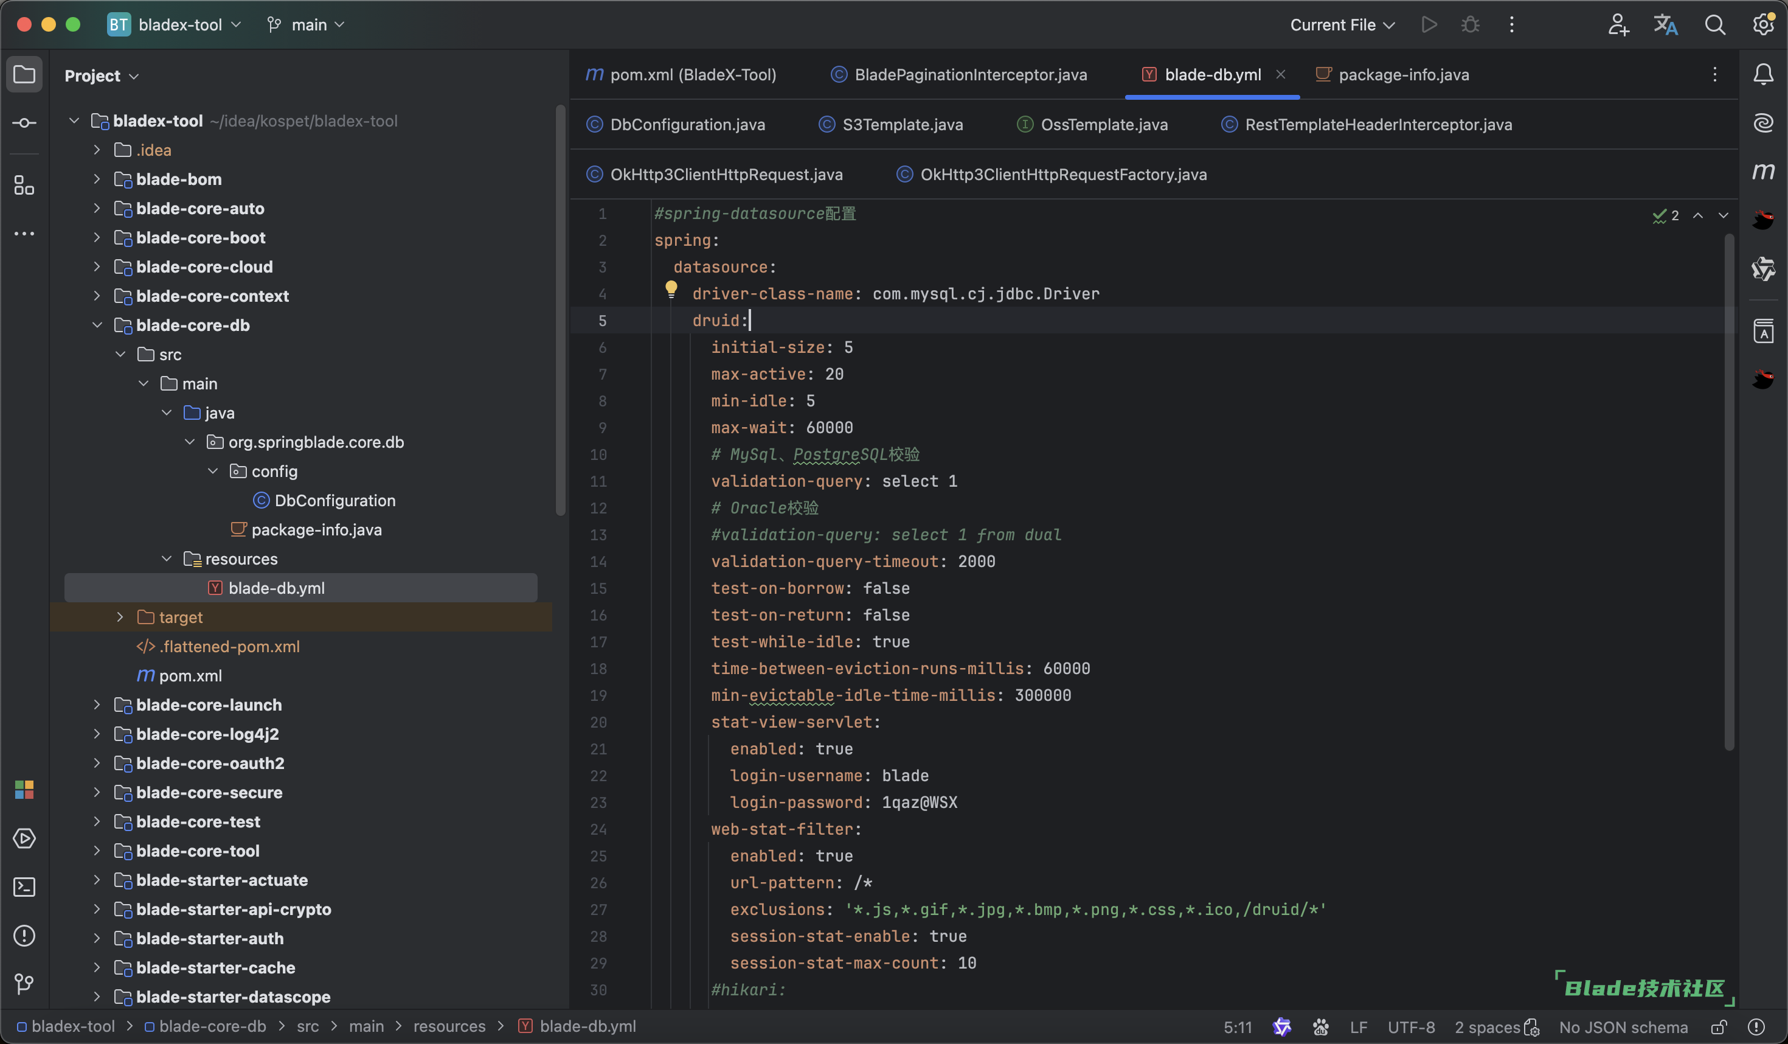
Task: Open IDE settings gear icon
Action: coord(1763,25)
